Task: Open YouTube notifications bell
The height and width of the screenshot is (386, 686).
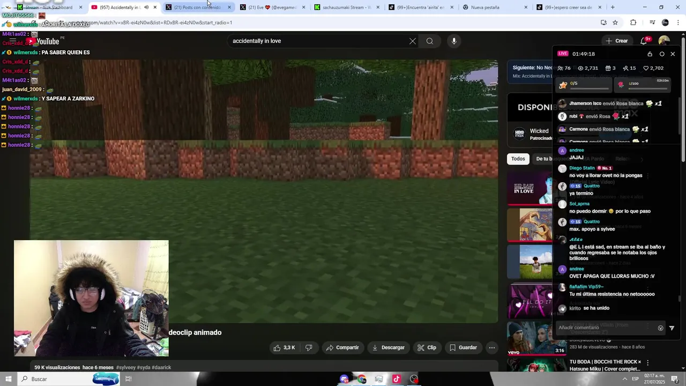Action: (644, 41)
